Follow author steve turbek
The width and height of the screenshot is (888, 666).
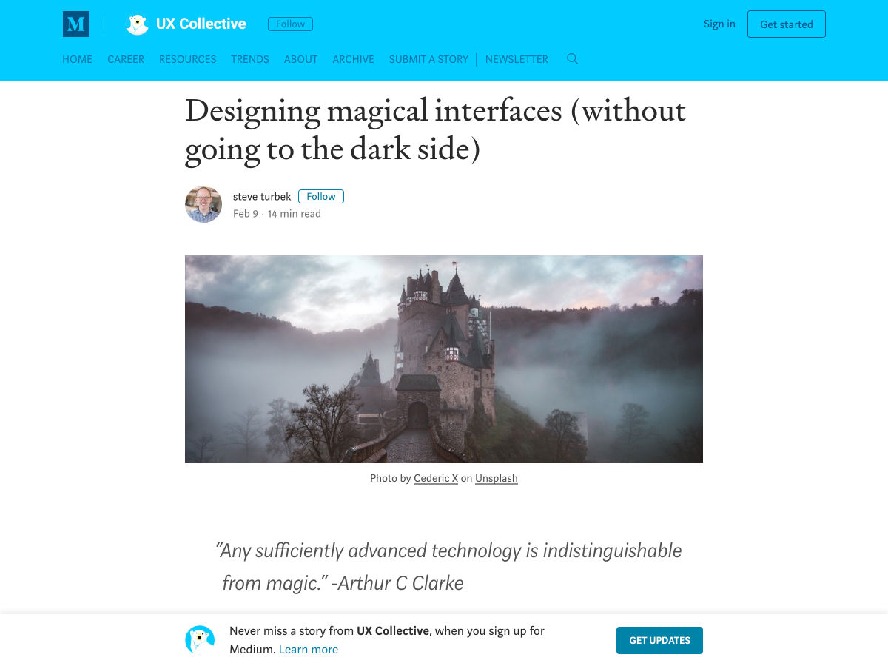pos(321,196)
